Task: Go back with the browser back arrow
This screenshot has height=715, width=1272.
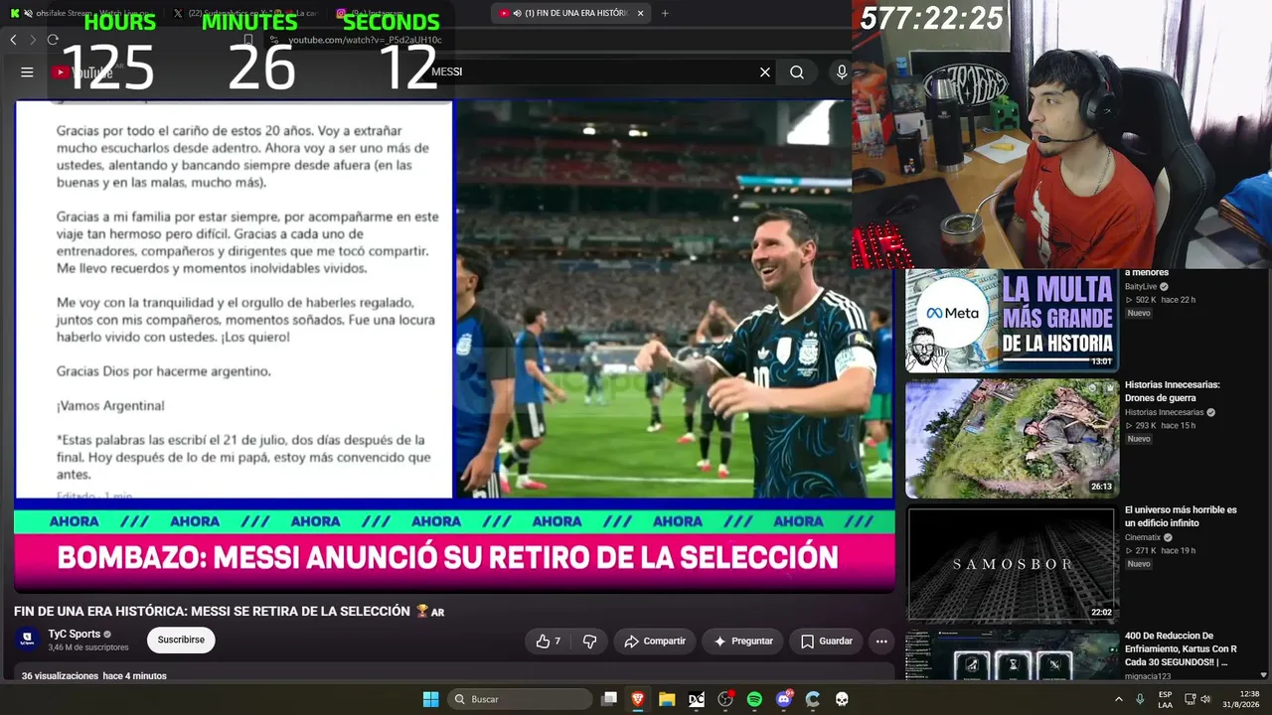Action: [x=13, y=40]
